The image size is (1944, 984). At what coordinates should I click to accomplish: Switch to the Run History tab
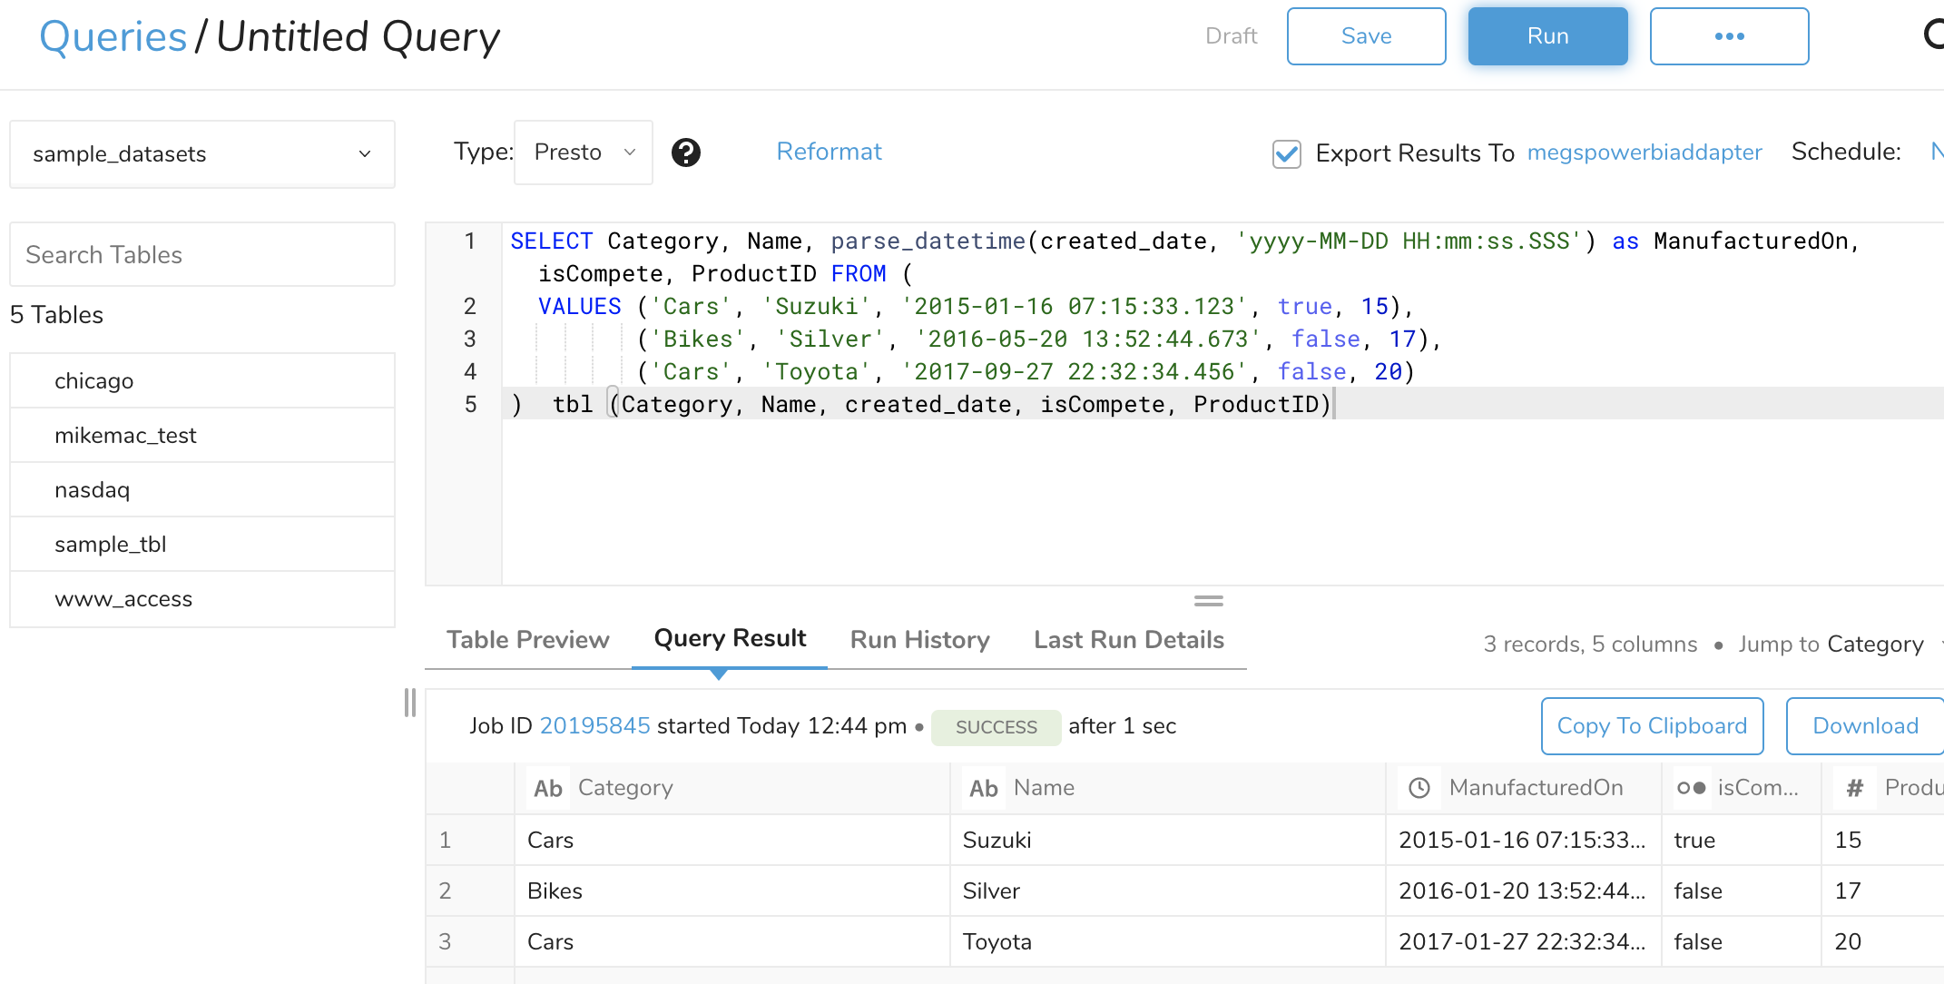point(919,640)
